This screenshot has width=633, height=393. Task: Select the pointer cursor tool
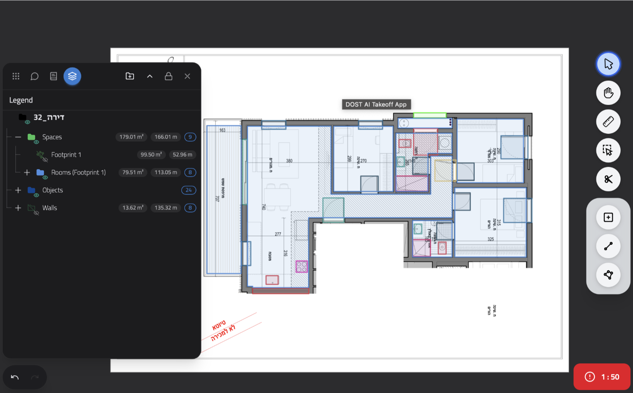[608, 64]
